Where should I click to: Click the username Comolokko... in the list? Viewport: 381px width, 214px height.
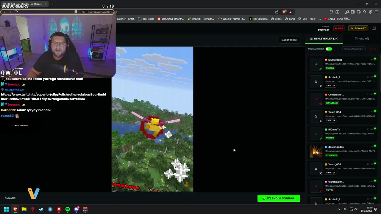coord(336,95)
